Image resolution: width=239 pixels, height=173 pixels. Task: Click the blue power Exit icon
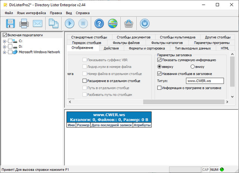click(145, 23)
